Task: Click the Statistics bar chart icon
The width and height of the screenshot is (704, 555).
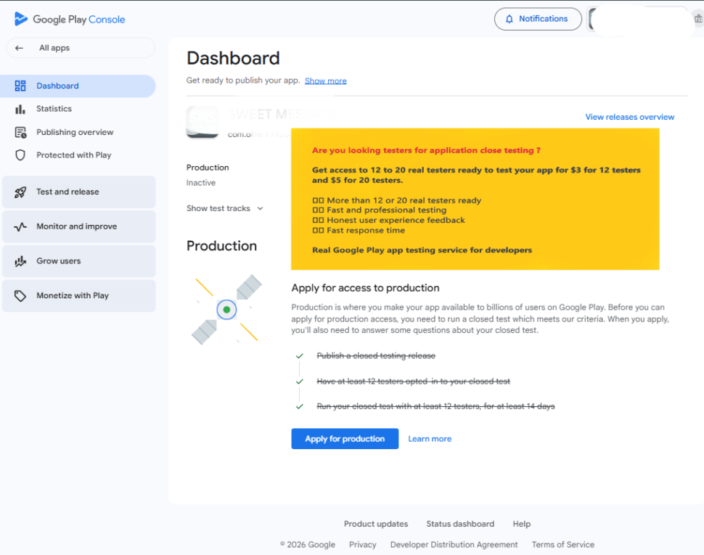Action: click(x=20, y=109)
